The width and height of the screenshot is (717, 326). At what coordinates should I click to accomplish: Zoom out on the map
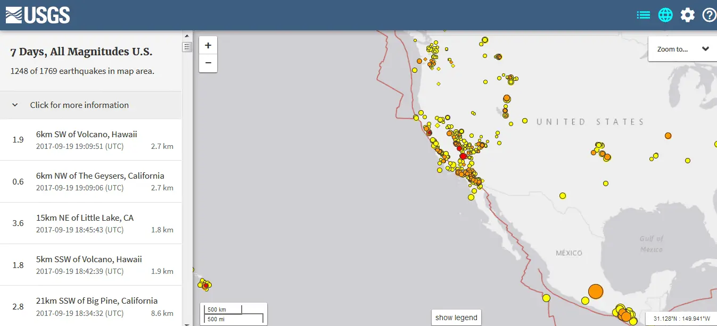point(208,63)
